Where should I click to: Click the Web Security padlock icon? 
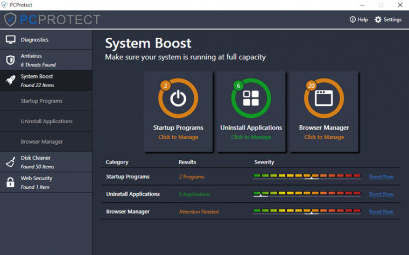[10, 182]
